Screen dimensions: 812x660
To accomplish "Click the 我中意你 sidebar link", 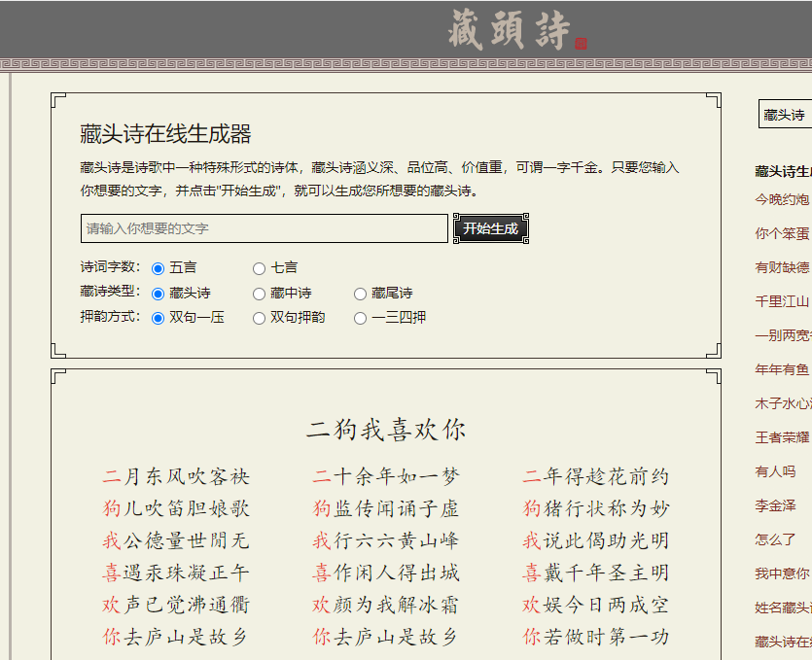I will click(782, 573).
